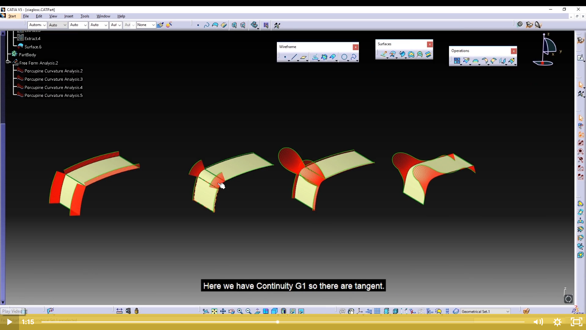Open the Geometrical Set.1 dropdown
This screenshot has width=586, height=330.
[508, 311]
